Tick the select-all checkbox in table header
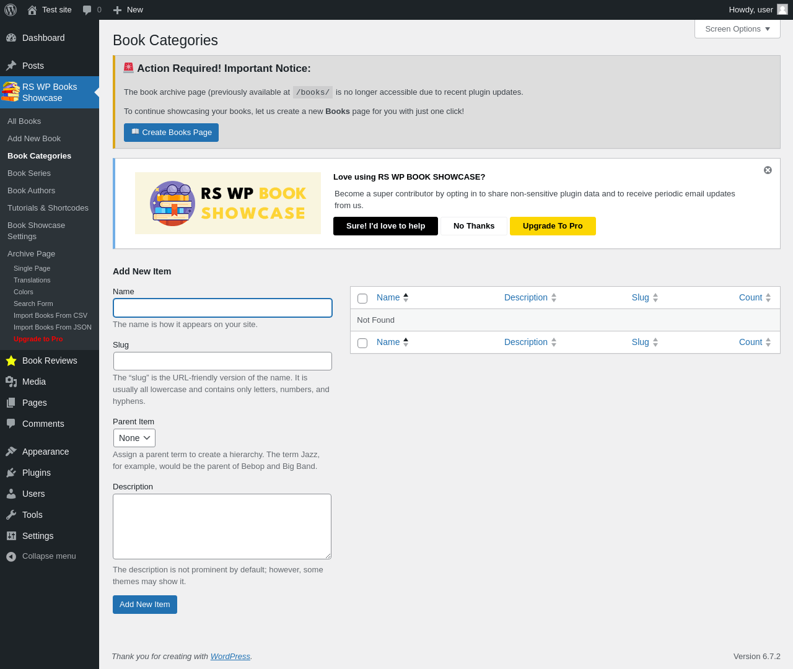The width and height of the screenshot is (793, 669). (x=362, y=299)
